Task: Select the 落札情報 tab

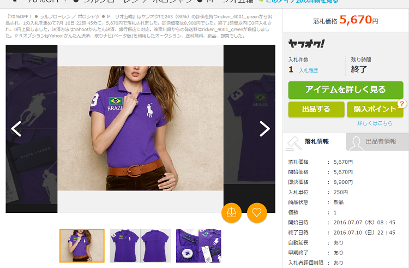Action: [317, 141]
